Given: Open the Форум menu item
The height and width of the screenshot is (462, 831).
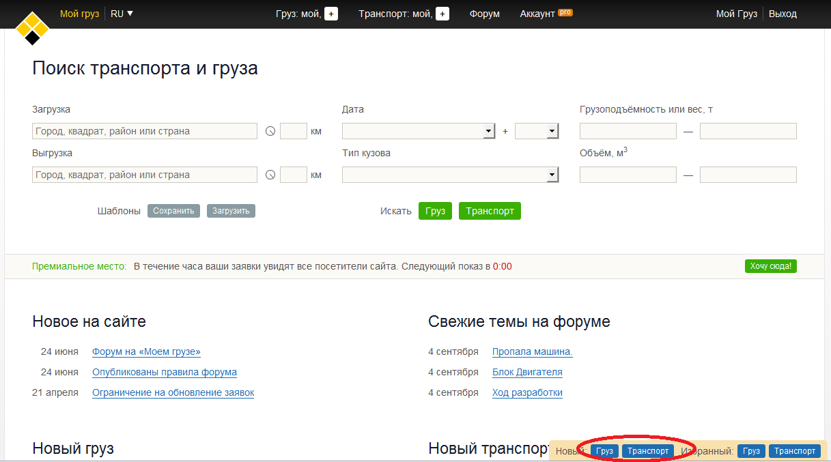Looking at the screenshot, I should 484,14.
